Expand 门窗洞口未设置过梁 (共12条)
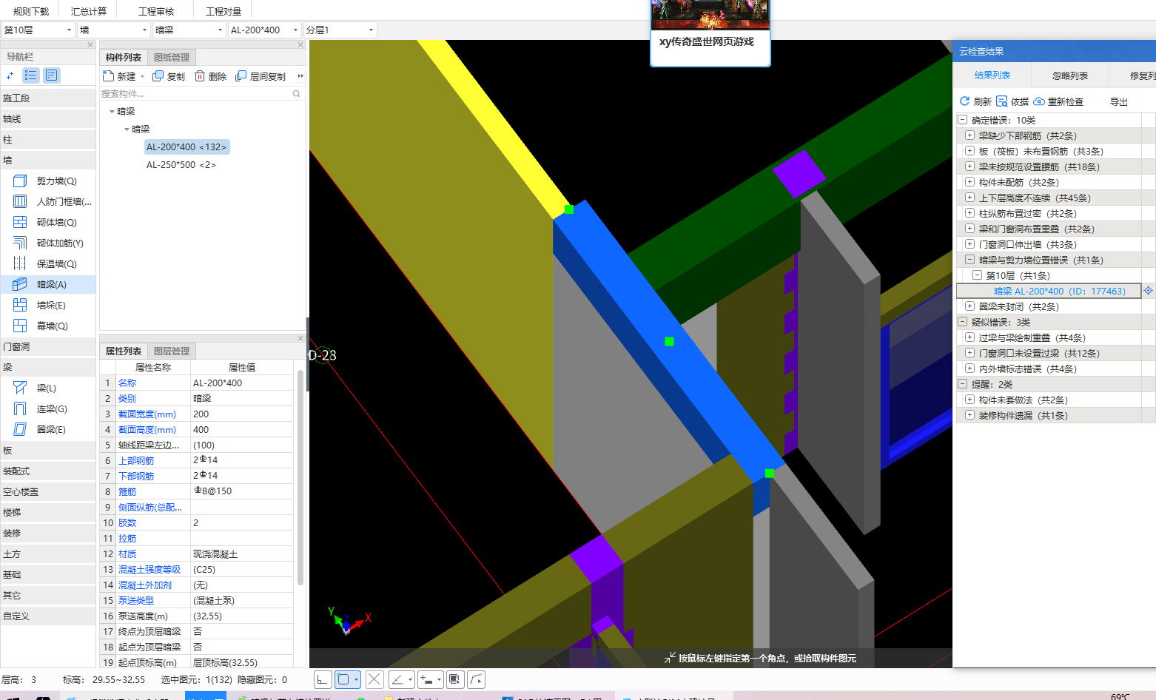1156x700 pixels. click(970, 353)
